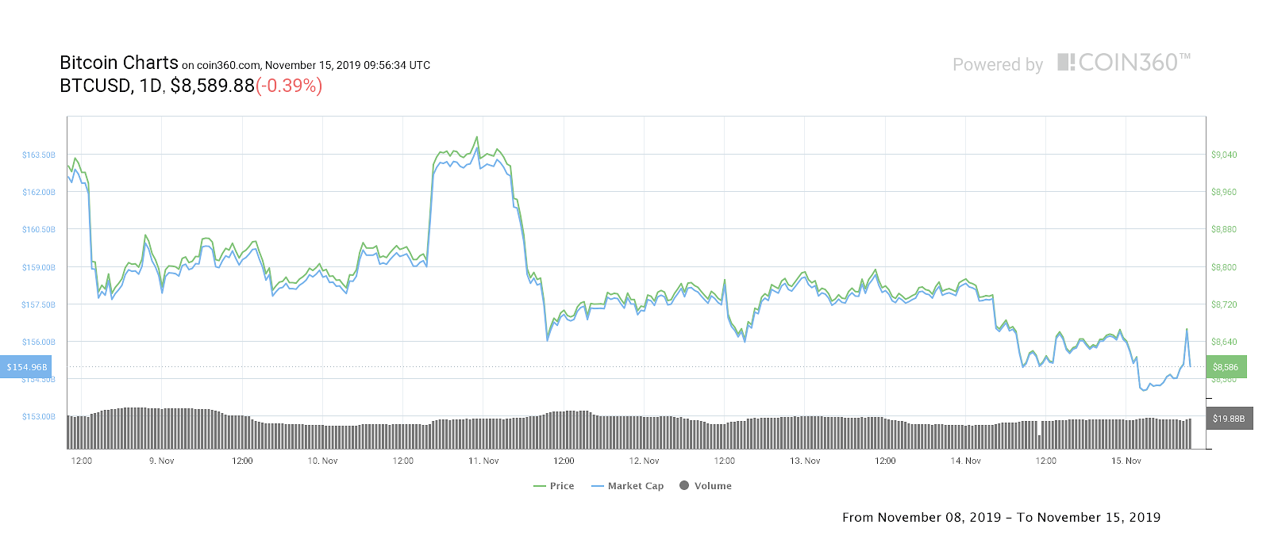Click the 14. Nov date label
Image resolution: width=1270 pixels, height=555 pixels.
tap(965, 461)
